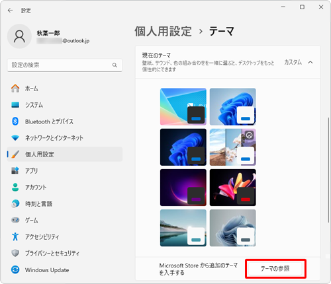This screenshot has width=331, height=284.
Task: Click the search magnifier icon
Action: (x=115, y=65)
